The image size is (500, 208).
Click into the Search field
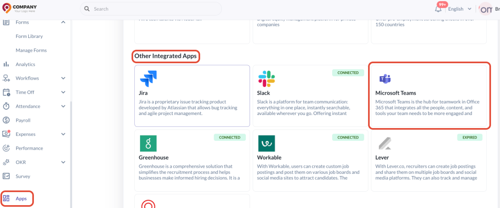(x=151, y=9)
